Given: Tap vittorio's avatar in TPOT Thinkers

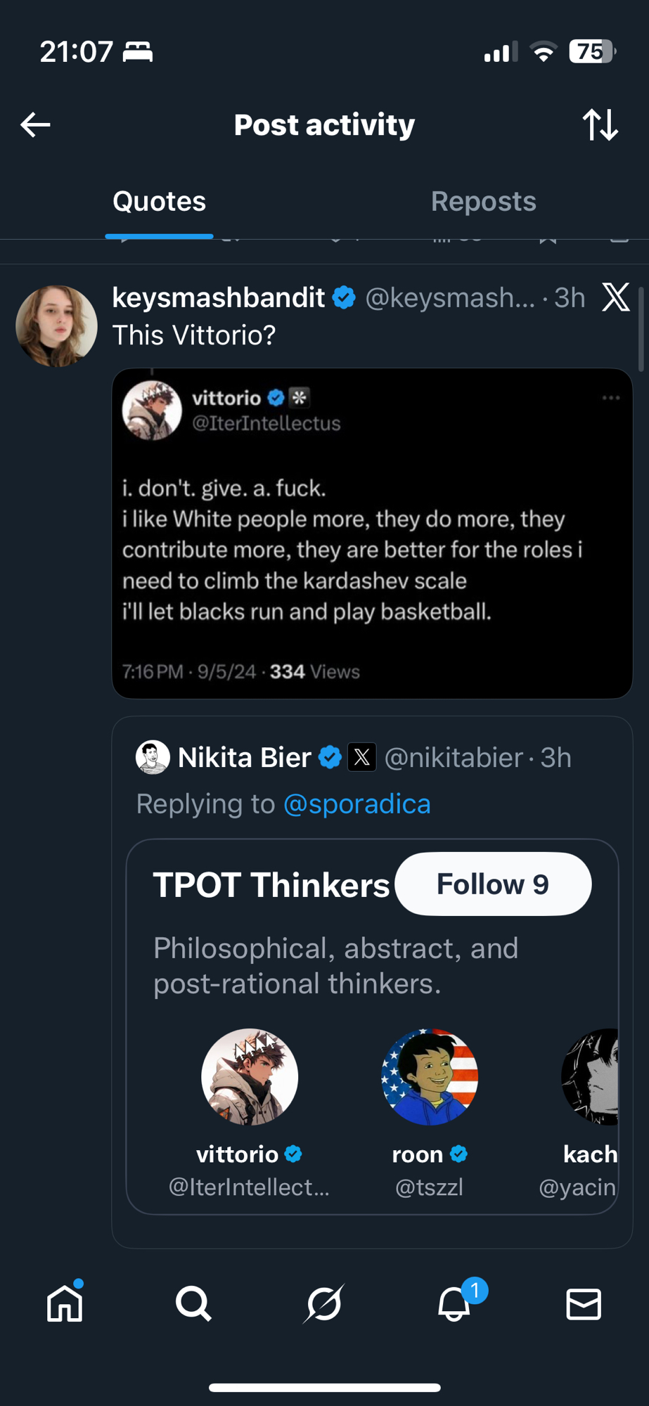Looking at the screenshot, I should [x=250, y=1076].
